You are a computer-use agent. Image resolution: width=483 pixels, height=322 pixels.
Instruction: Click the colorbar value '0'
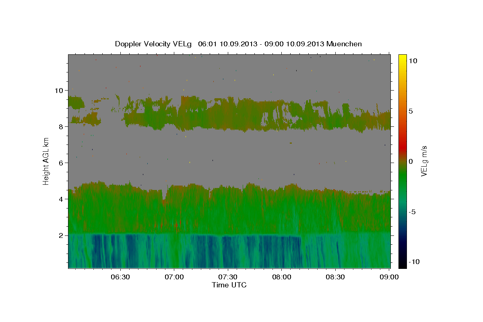pyautogui.click(x=411, y=161)
